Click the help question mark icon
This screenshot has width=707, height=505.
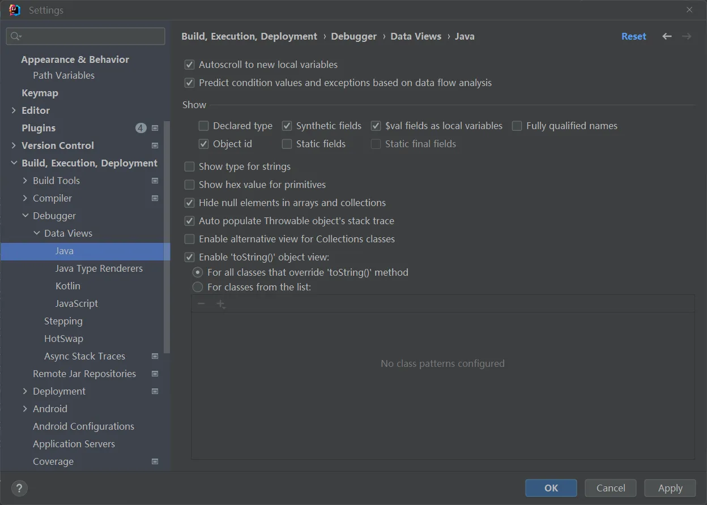[x=19, y=488]
